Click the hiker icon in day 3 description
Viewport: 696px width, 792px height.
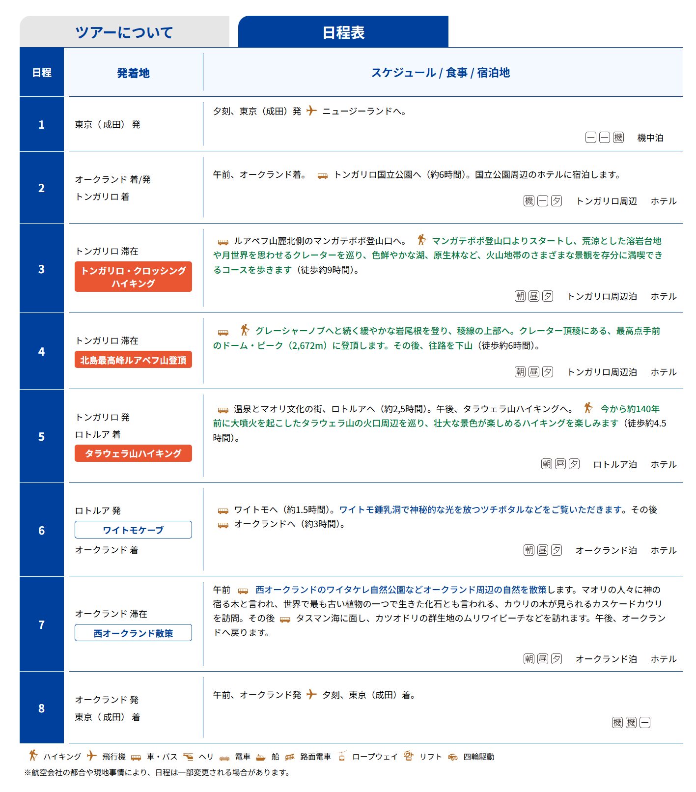click(x=421, y=240)
